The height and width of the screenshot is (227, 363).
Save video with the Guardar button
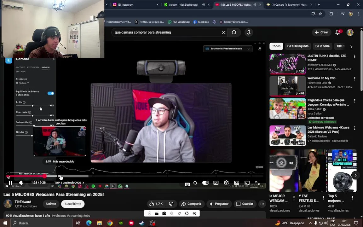245,204
